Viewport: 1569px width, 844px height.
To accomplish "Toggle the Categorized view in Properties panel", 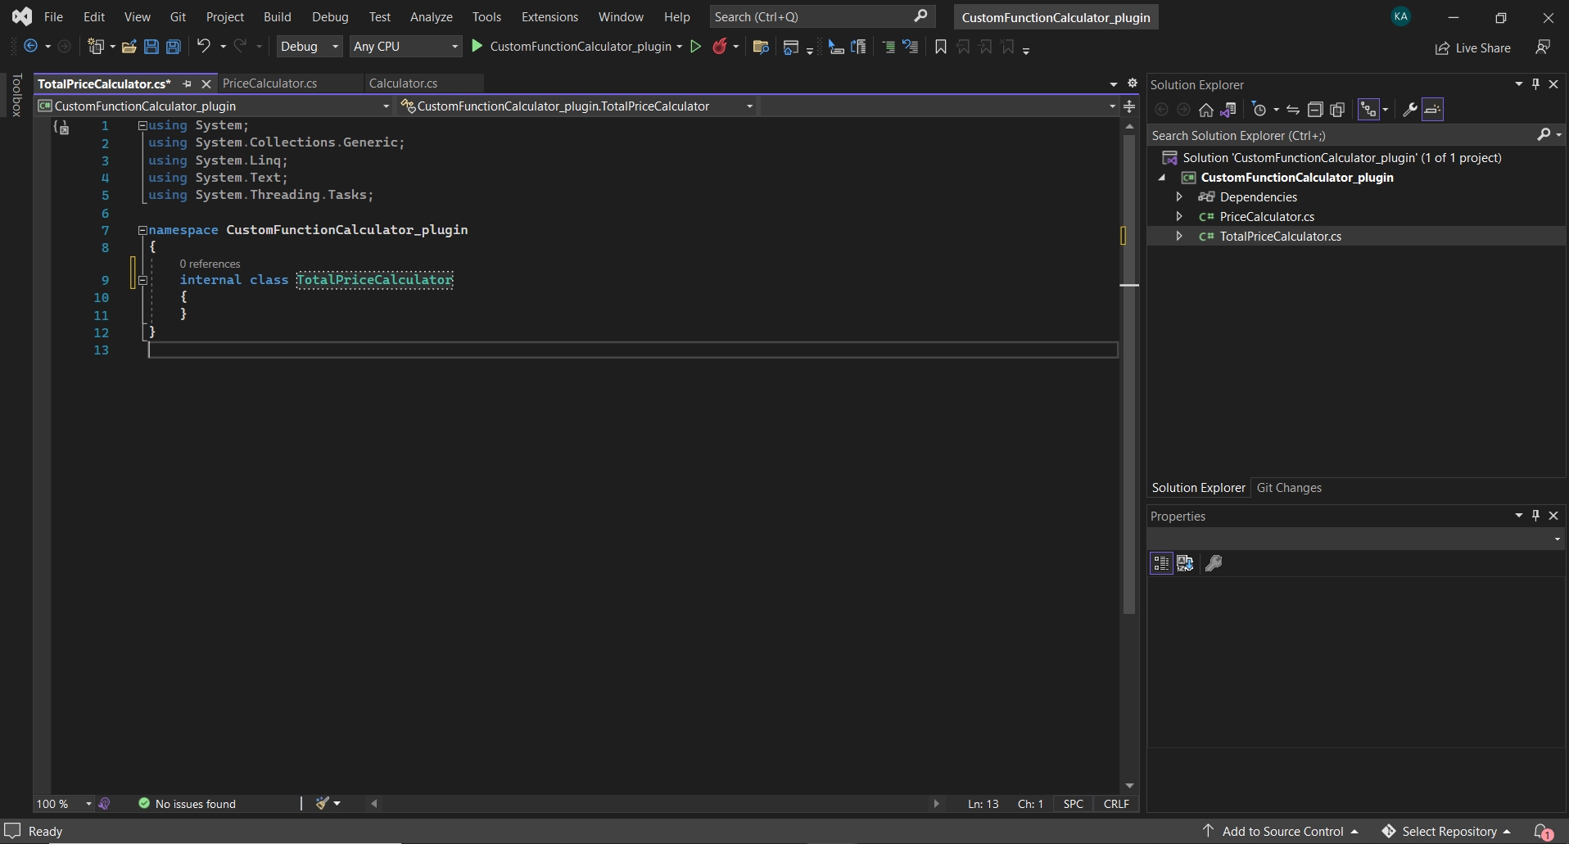I will coord(1161,563).
